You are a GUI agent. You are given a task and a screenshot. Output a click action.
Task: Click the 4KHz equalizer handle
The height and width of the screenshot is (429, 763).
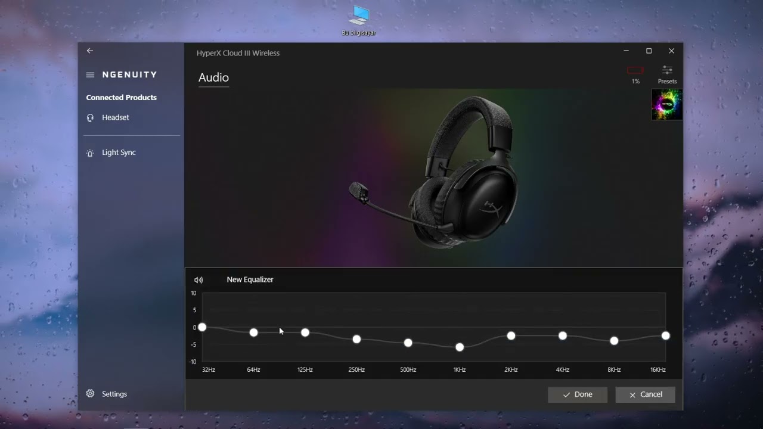[563, 335]
